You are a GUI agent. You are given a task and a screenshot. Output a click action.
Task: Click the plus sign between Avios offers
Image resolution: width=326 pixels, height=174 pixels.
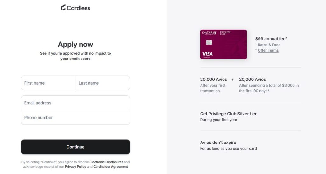coord(233,80)
